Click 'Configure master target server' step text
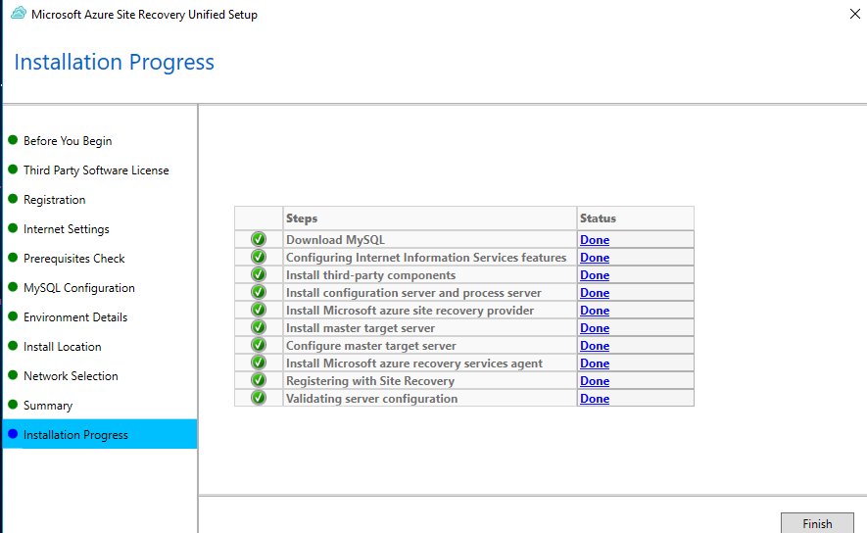The width and height of the screenshot is (867, 533). [x=371, y=346]
